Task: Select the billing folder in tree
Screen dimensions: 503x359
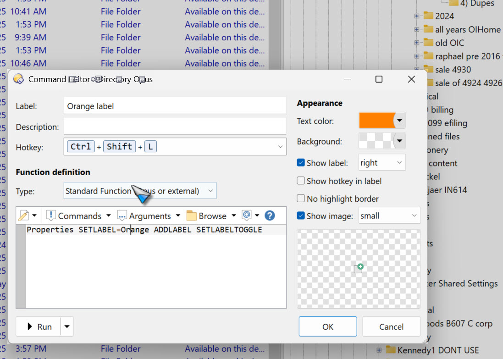Action: pos(442,110)
